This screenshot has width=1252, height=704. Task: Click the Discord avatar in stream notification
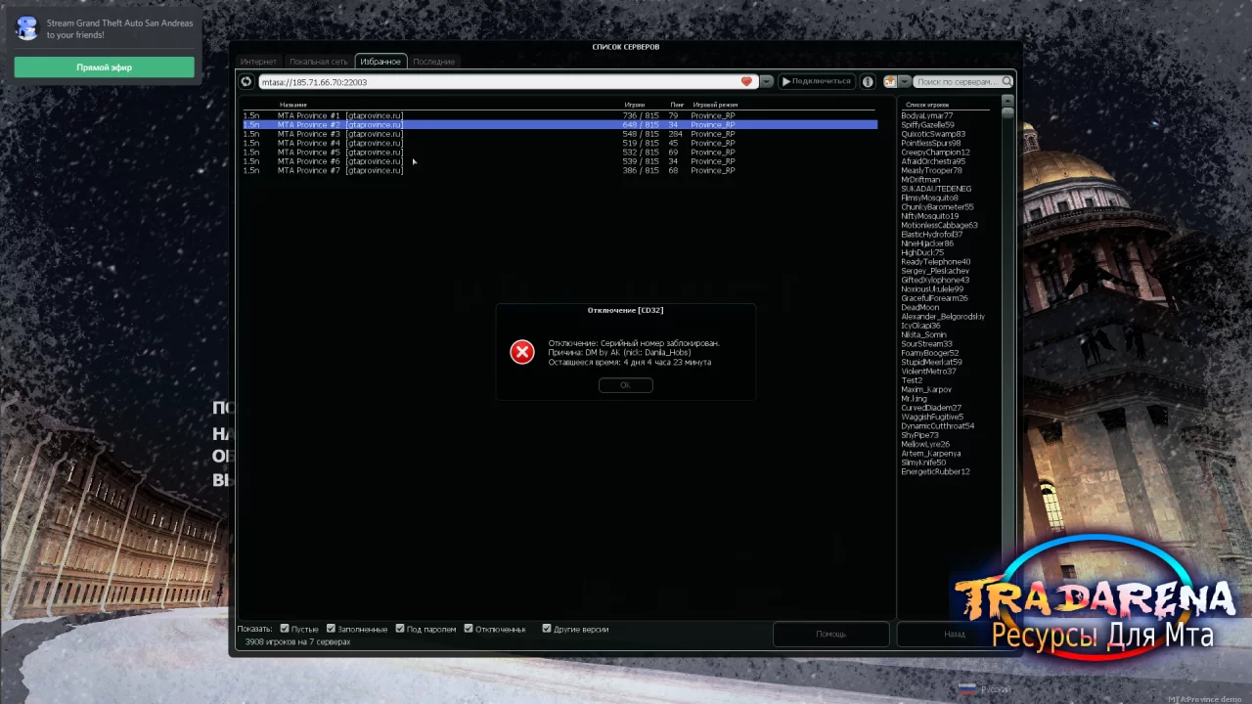tap(27, 28)
